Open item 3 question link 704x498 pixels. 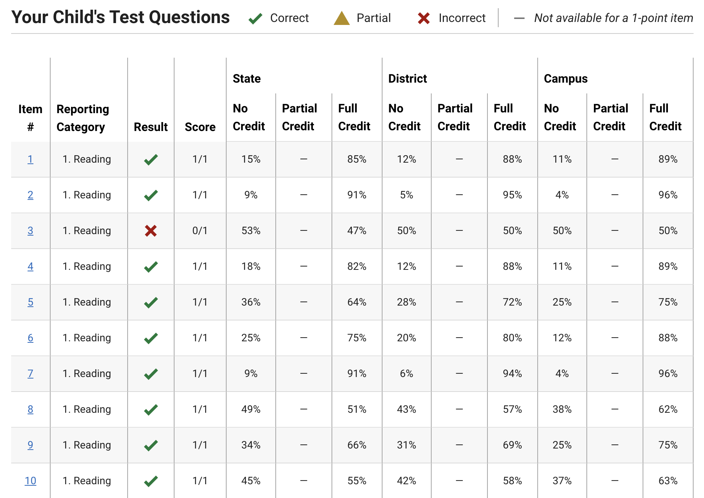pyautogui.click(x=31, y=231)
